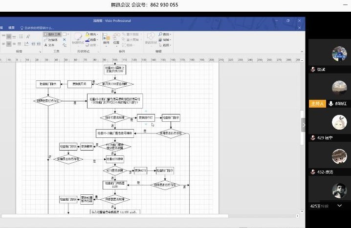
Task: Click muted mic icon beside 432 participant
Action: 313,172
